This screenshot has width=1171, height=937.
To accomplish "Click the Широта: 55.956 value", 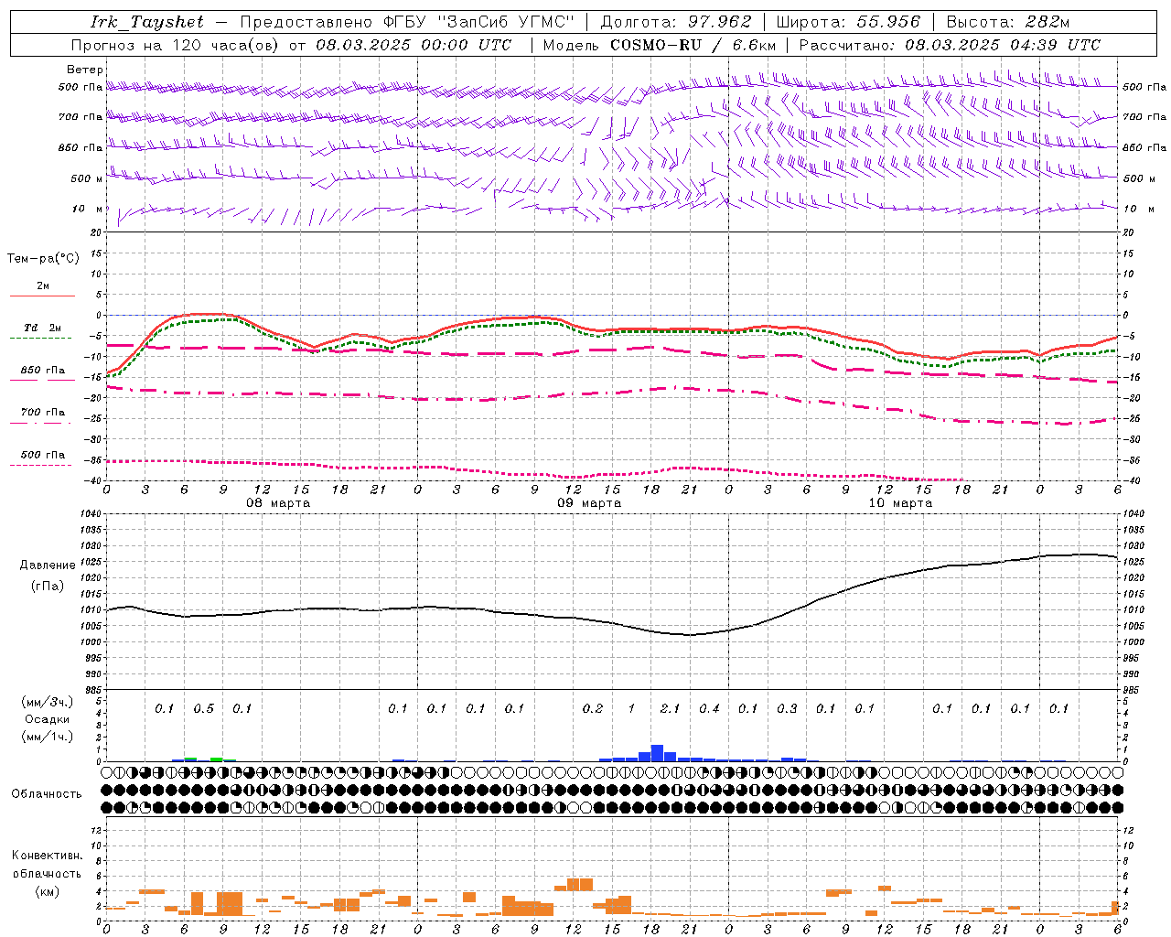I will coord(848,22).
